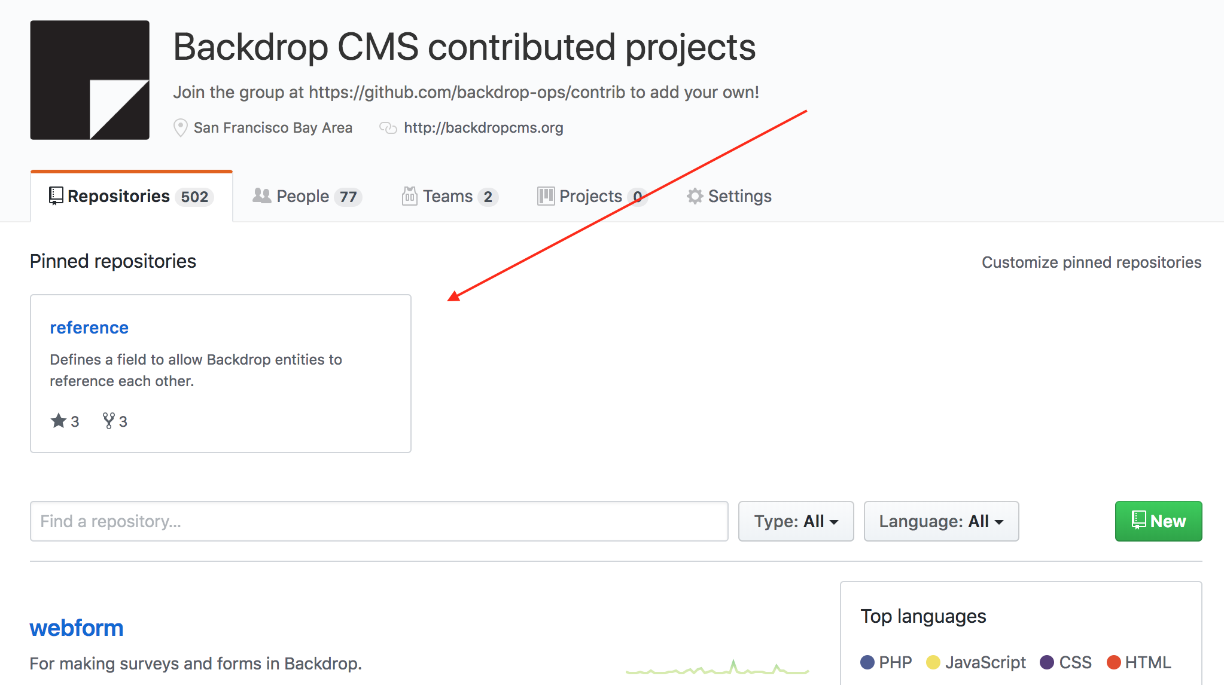Image resolution: width=1224 pixels, height=685 pixels.
Task: Click the people icon next to People tab
Action: tap(261, 195)
